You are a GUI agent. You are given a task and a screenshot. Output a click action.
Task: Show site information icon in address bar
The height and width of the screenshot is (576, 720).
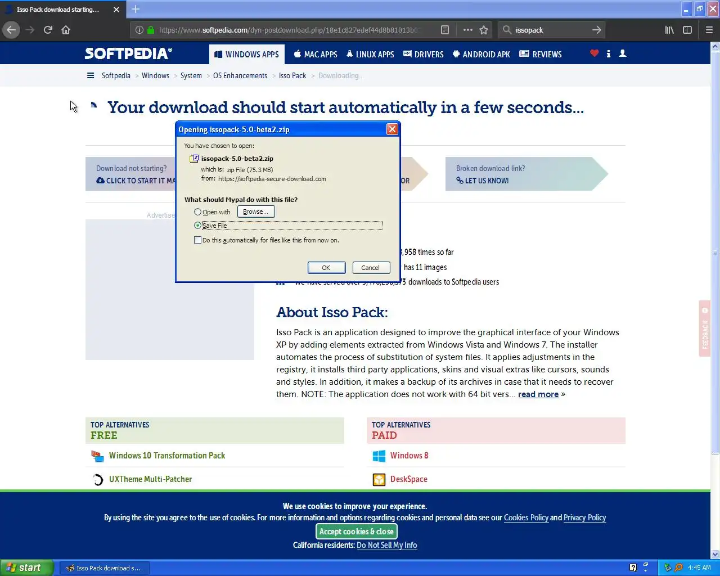139,30
